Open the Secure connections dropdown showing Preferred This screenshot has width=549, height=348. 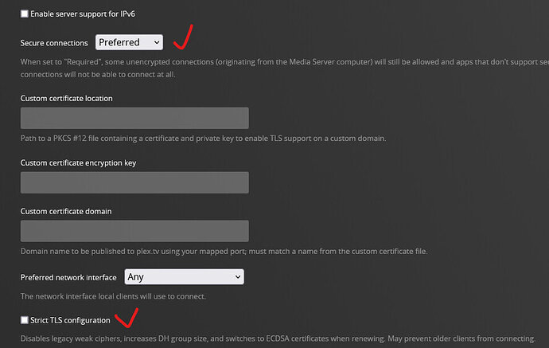click(x=128, y=42)
